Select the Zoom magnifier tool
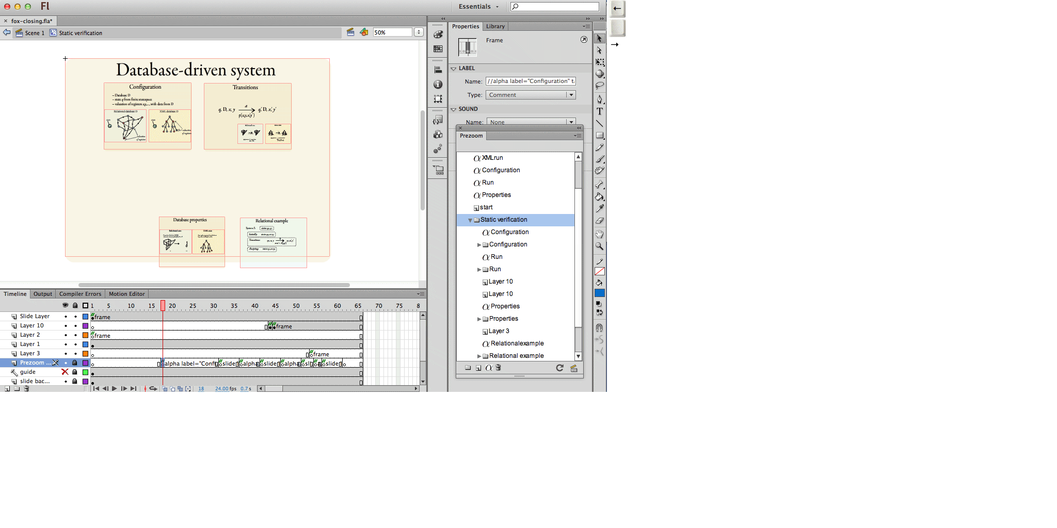Viewport: 1057px width, 528px height. point(599,246)
